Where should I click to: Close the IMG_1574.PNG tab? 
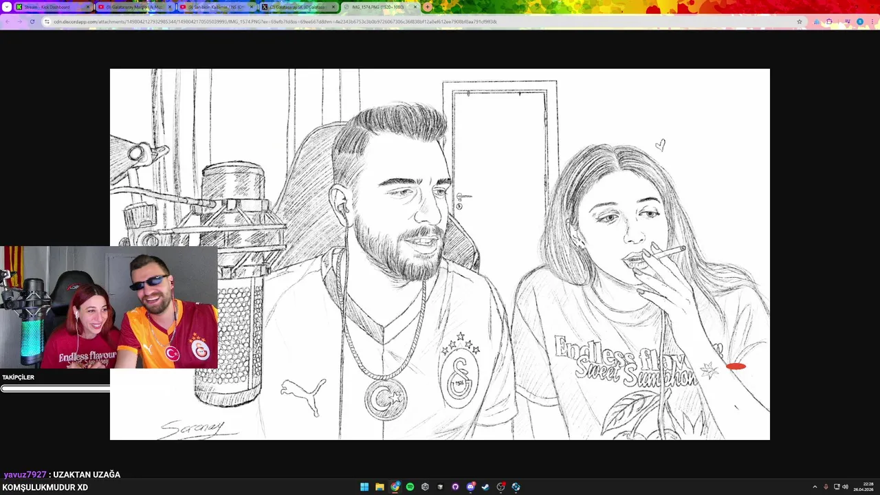(415, 7)
